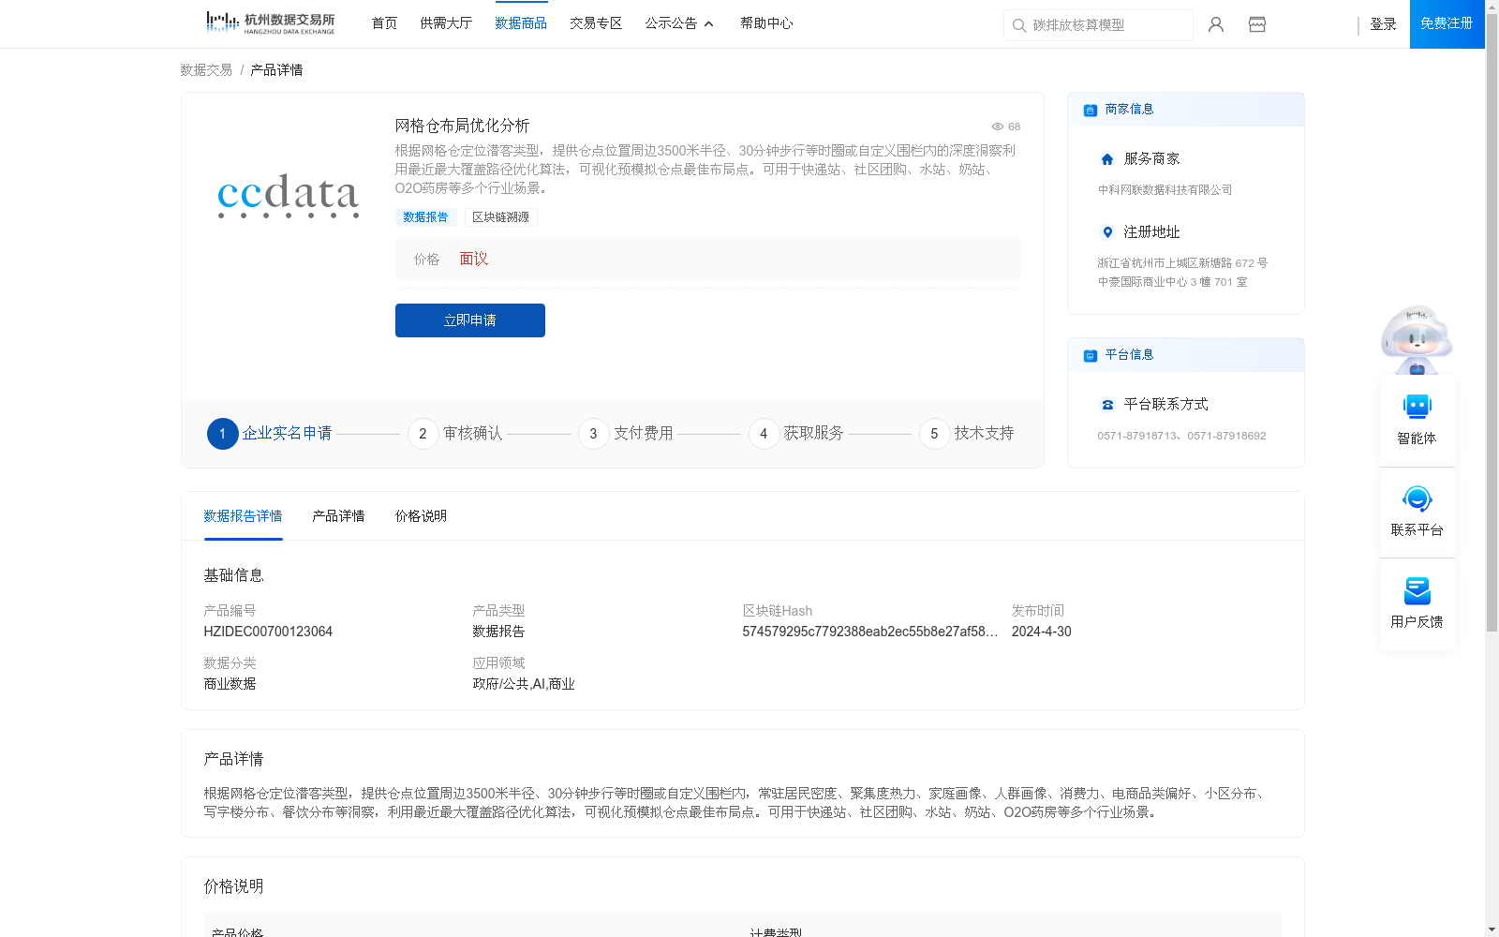The width and height of the screenshot is (1499, 937).
Task: Click the 免费注册 button
Action: (1447, 24)
